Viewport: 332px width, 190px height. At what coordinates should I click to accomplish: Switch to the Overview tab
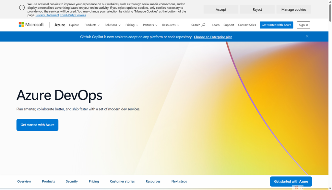tap(24, 181)
